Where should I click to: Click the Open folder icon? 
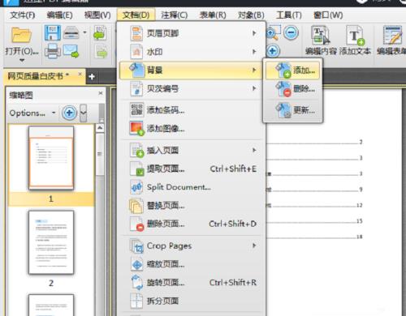(x=21, y=35)
